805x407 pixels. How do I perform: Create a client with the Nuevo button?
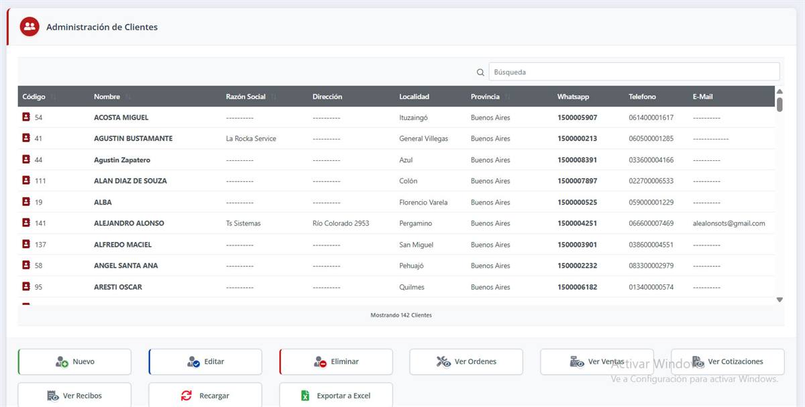click(x=74, y=362)
